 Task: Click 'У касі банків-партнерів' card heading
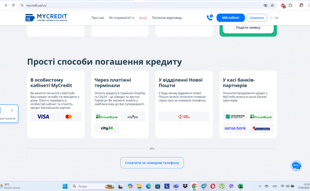point(239,83)
